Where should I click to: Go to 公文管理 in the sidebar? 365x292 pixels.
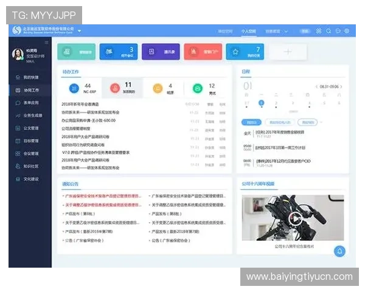click(x=27, y=128)
